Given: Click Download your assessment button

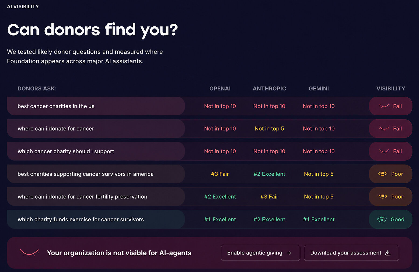Looking at the screenshot, I should point(351,253).
